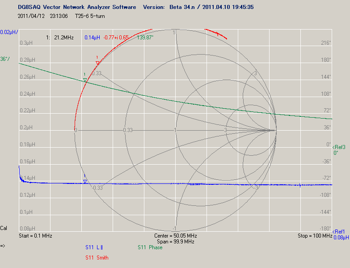Screen dimensions: 350x268
Task: Click the S11 Smith trace label
Action: [x=97, y=258]
